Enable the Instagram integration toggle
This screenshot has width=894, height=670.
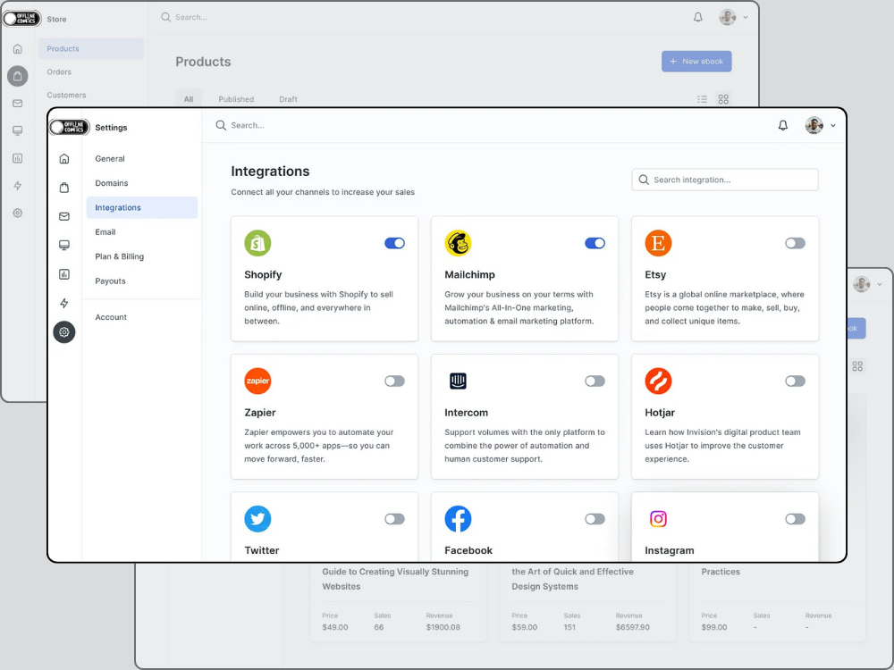click(x=795, y=519)
